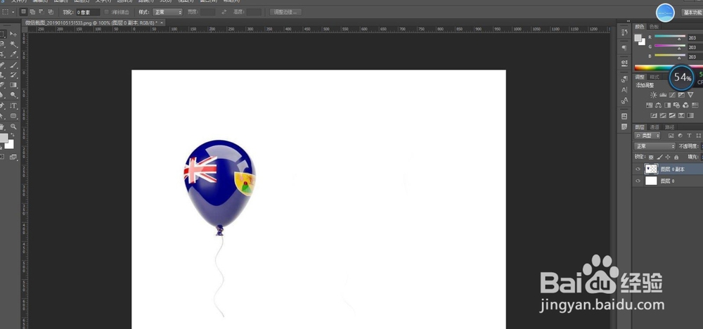Click the color spectrum ramp bar

[x=669, y=67]
